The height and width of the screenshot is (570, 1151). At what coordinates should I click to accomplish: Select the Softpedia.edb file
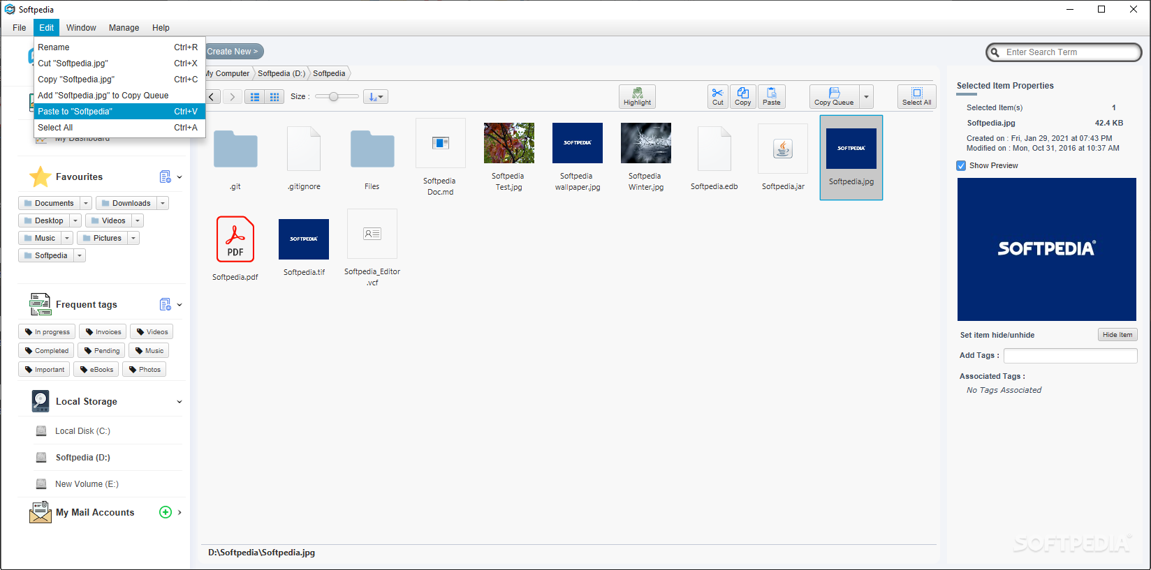pyautogui.click(x=714, y=158)
